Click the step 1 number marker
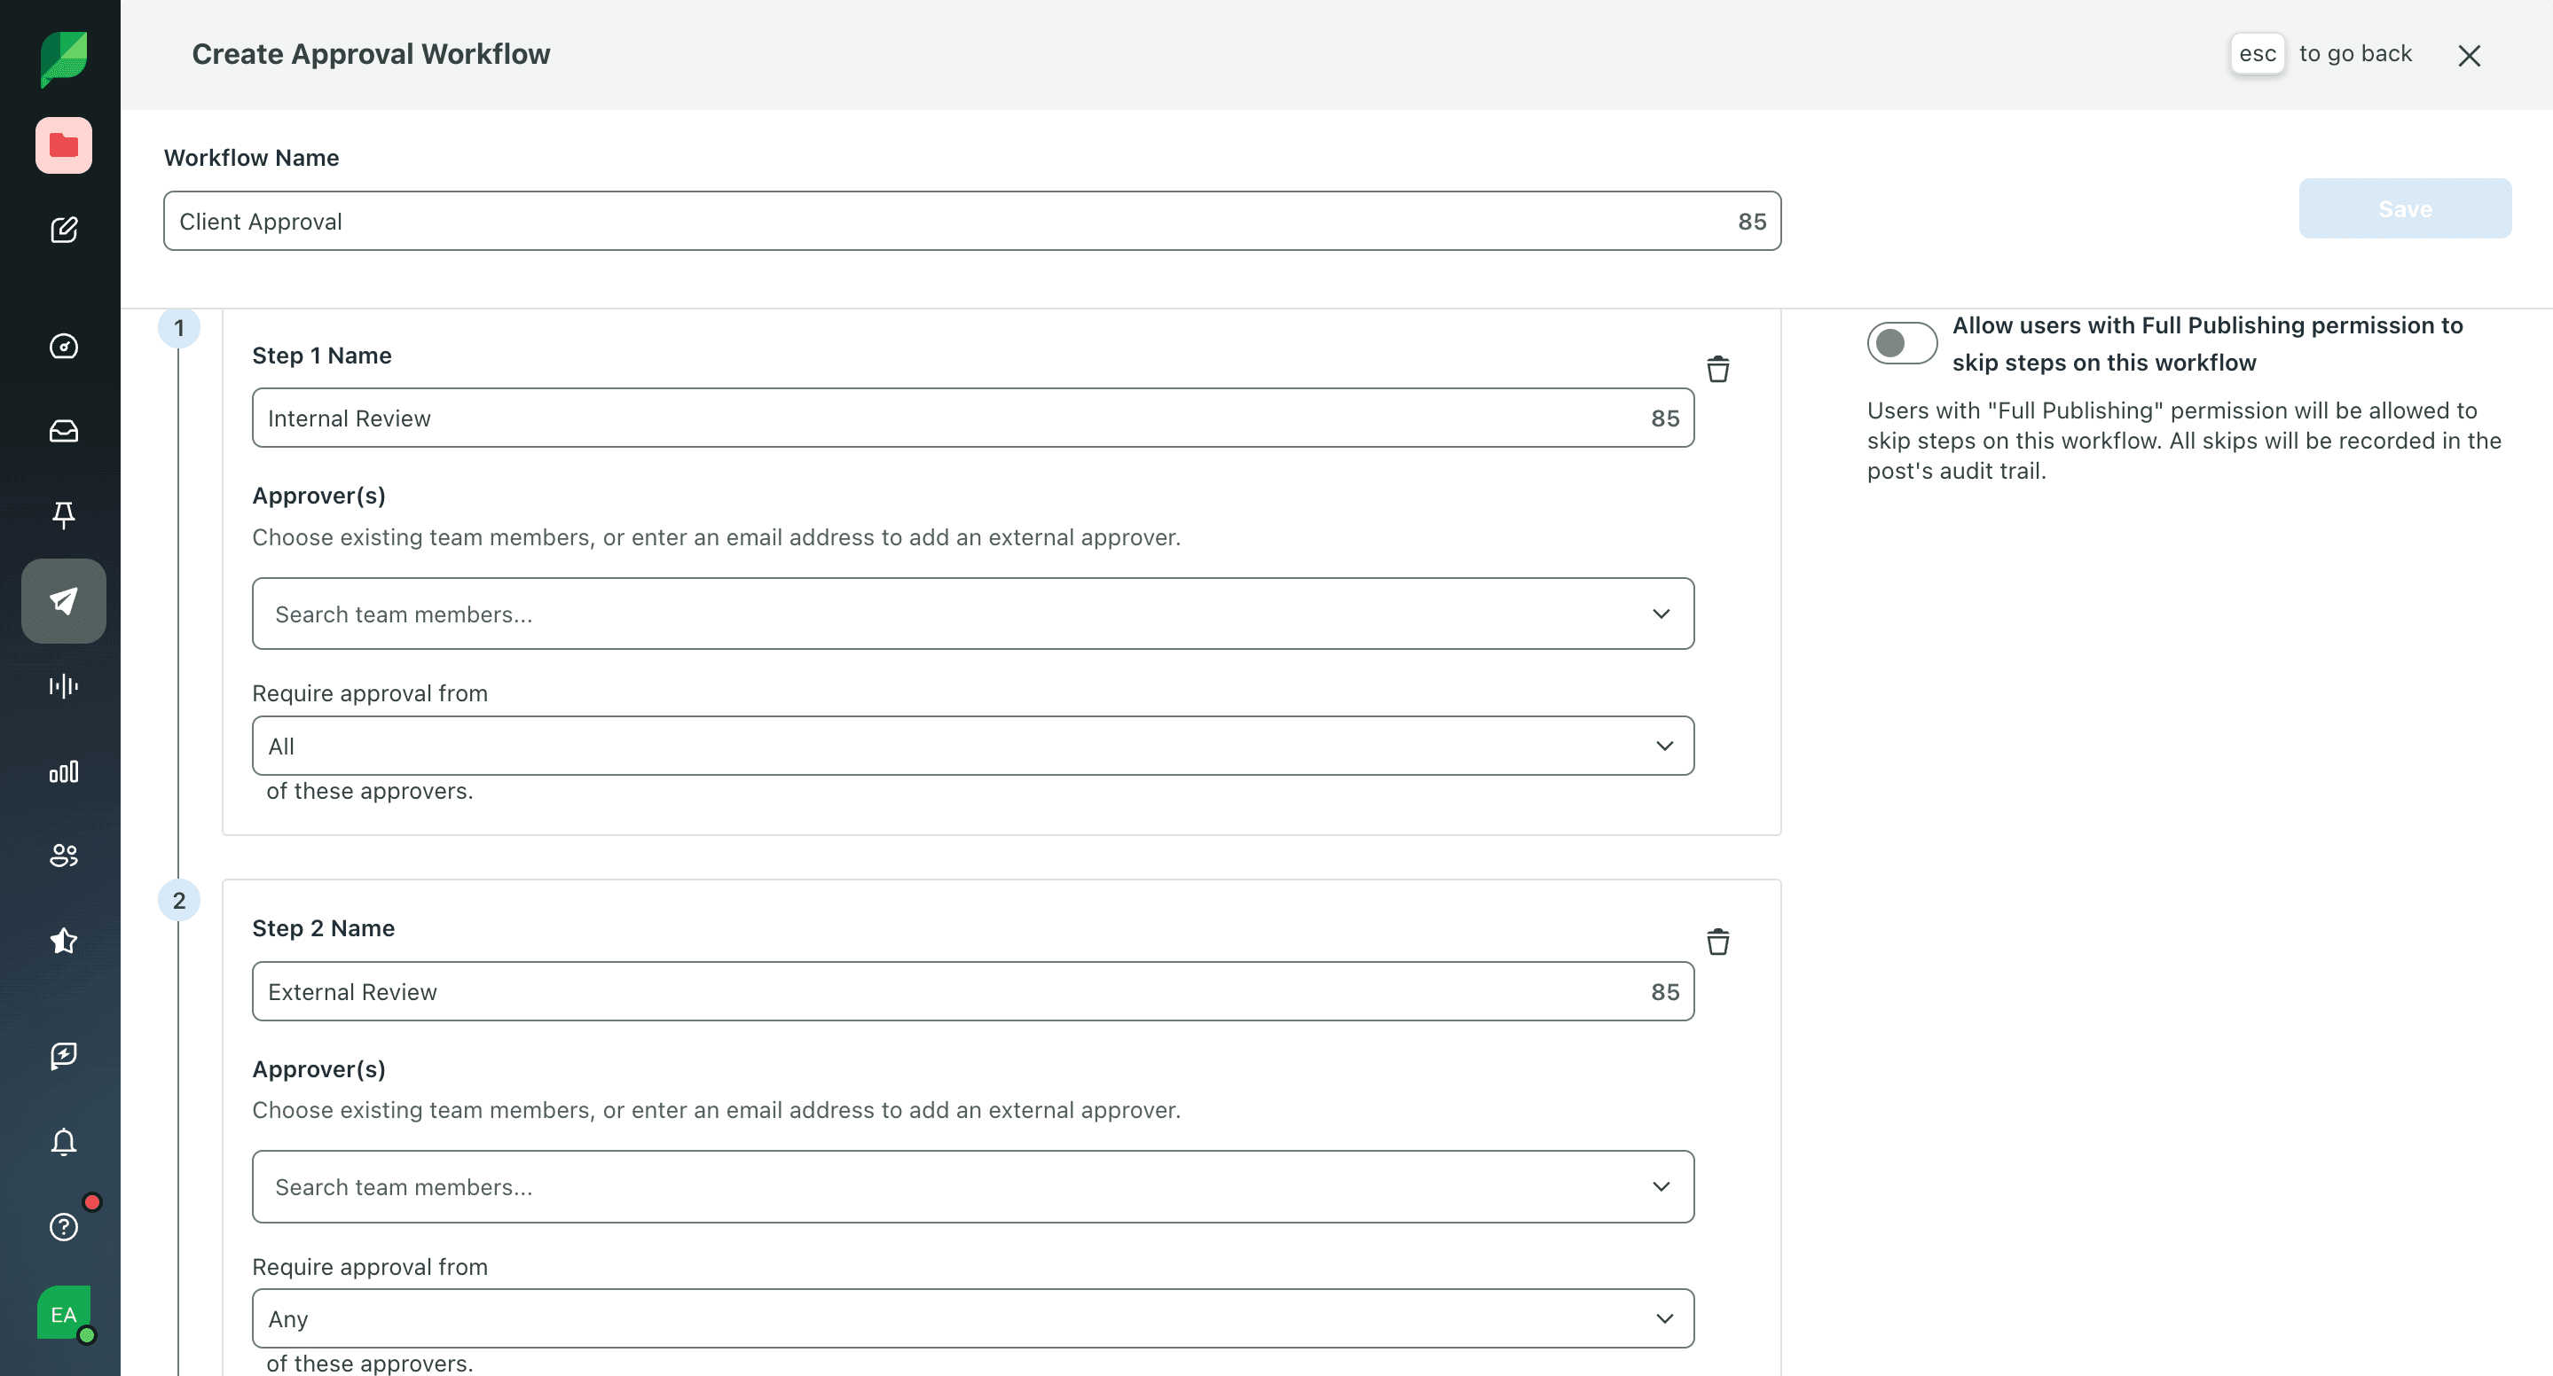Viewport: 2553px width, 1376px height. pos(179,328)
